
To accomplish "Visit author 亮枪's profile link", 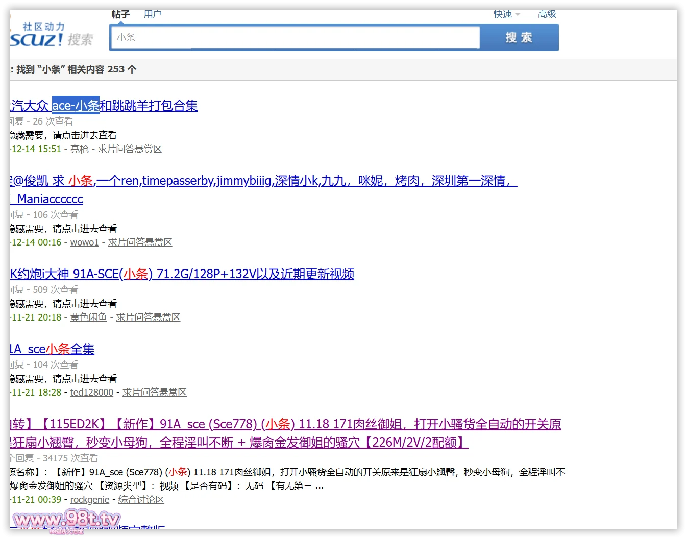I will [79, 149].
